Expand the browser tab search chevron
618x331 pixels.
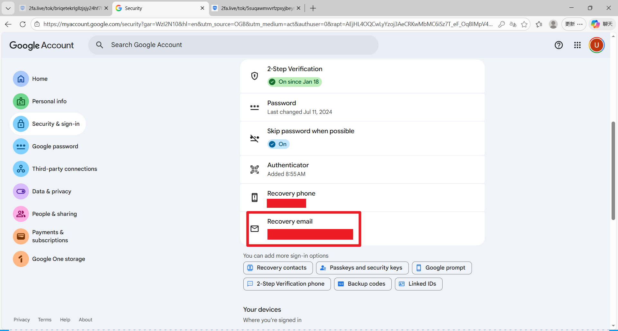[8, 8]
